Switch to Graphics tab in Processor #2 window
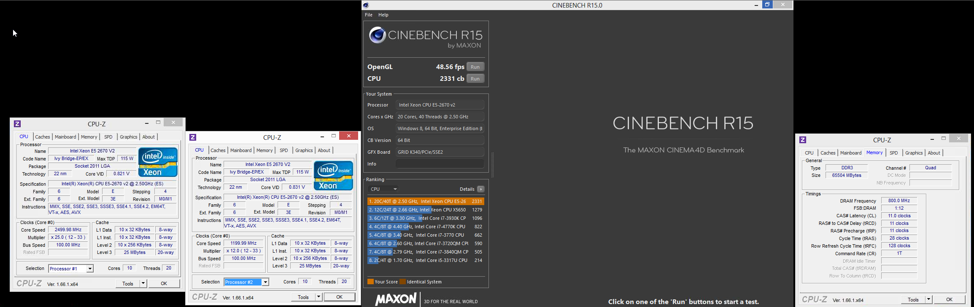This screenshot has width=974, height=307. [304, 150]
